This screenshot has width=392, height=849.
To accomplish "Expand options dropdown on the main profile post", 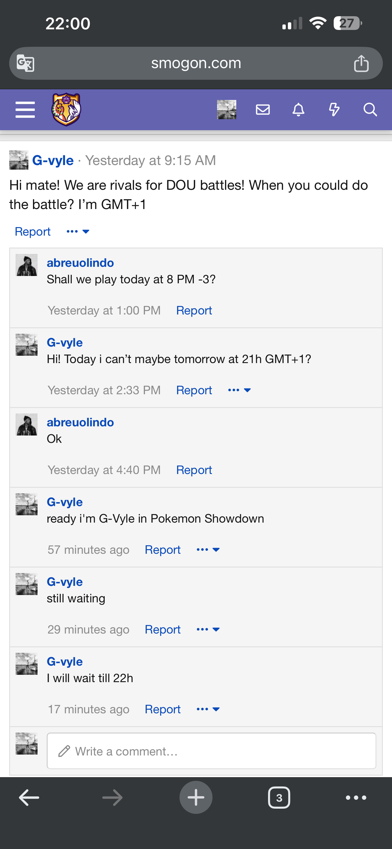I will (78, 232).
